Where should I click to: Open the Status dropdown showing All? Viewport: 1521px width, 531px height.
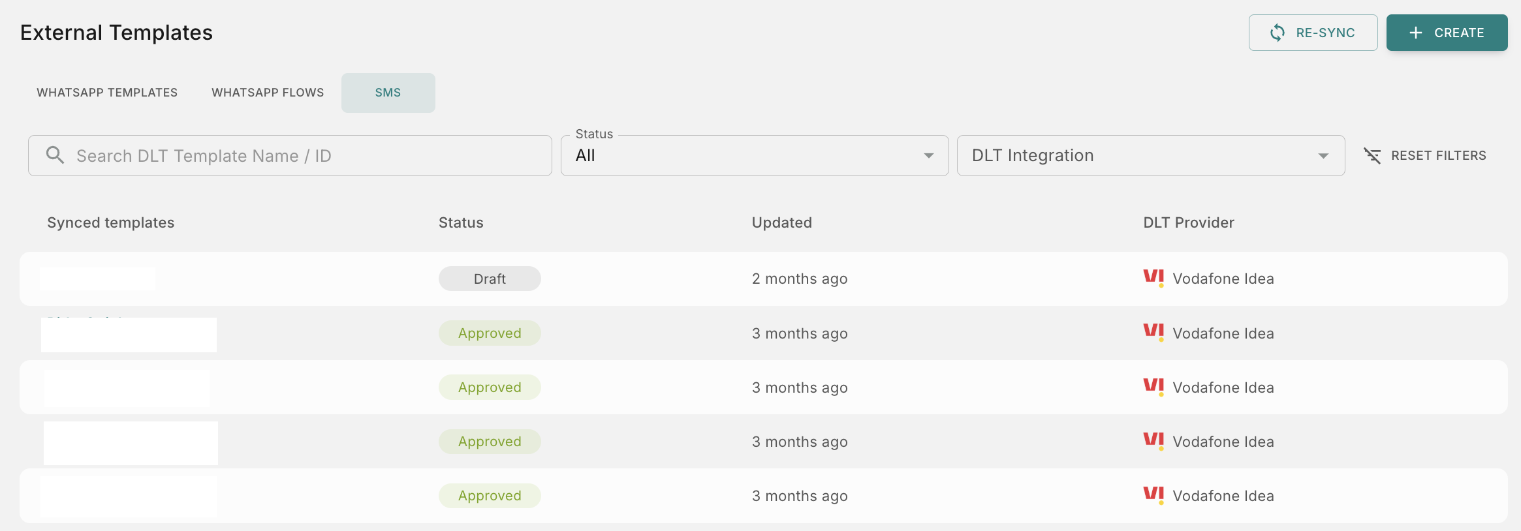(754, 155)
